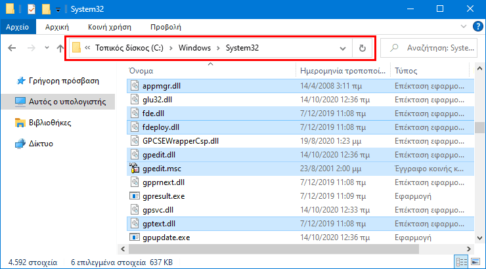
Task: Select Βιβλιοθήκες in navigation pane
Action: (43, 123)
